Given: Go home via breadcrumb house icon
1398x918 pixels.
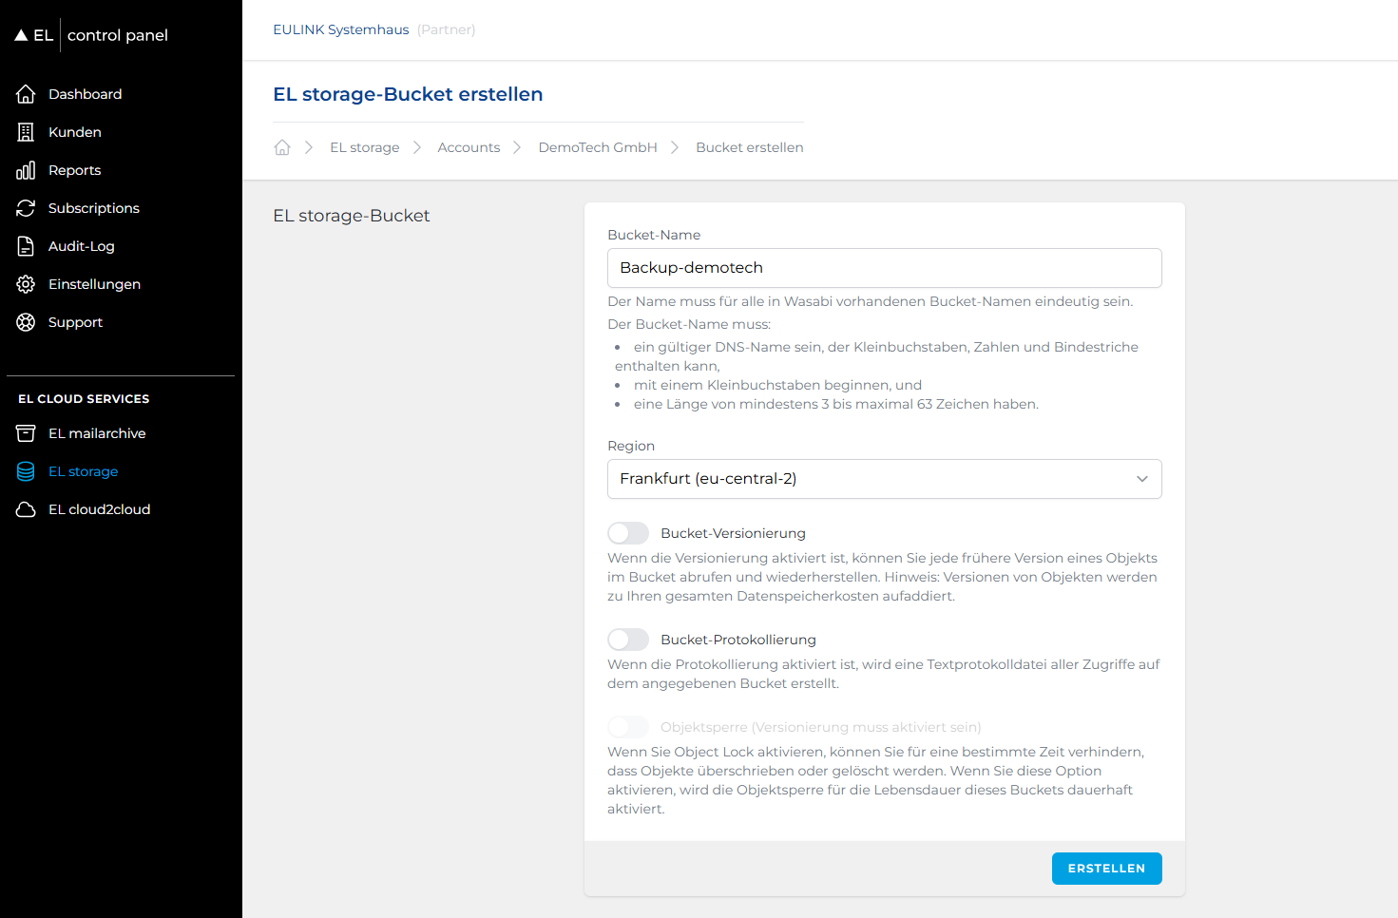Looking at the screenshot, I should pos(282,147).
